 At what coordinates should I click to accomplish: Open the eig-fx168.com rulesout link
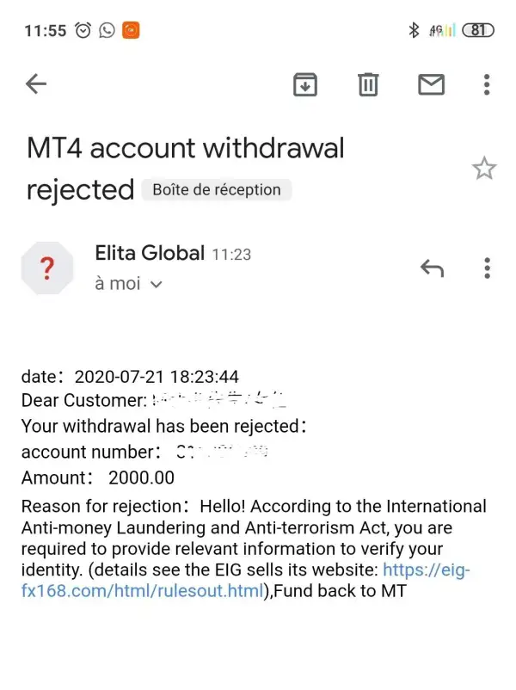point(426,570)
